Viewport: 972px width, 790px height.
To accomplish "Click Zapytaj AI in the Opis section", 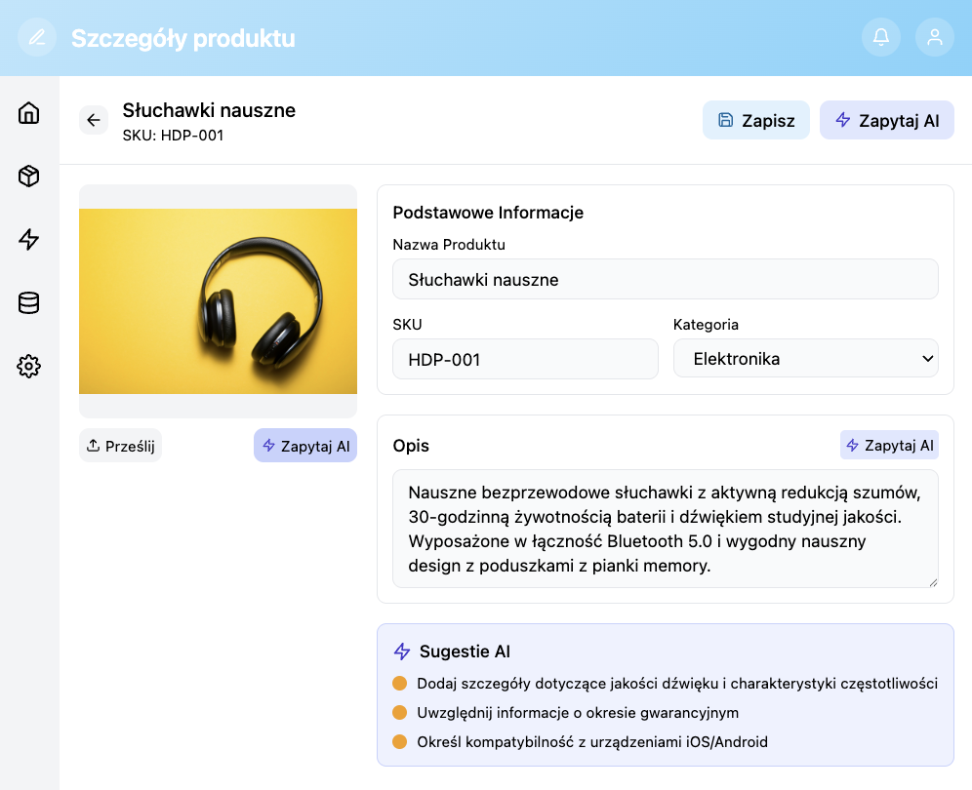I will [889, 445].
